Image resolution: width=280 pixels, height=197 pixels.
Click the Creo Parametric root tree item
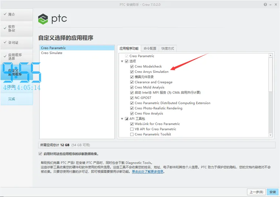[142, 56]
